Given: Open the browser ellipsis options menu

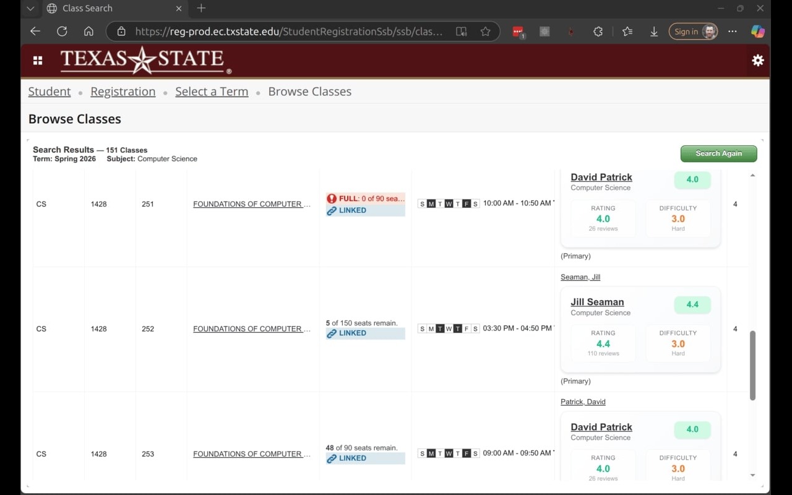Looking at the screenshot, I should click(732, 31).
